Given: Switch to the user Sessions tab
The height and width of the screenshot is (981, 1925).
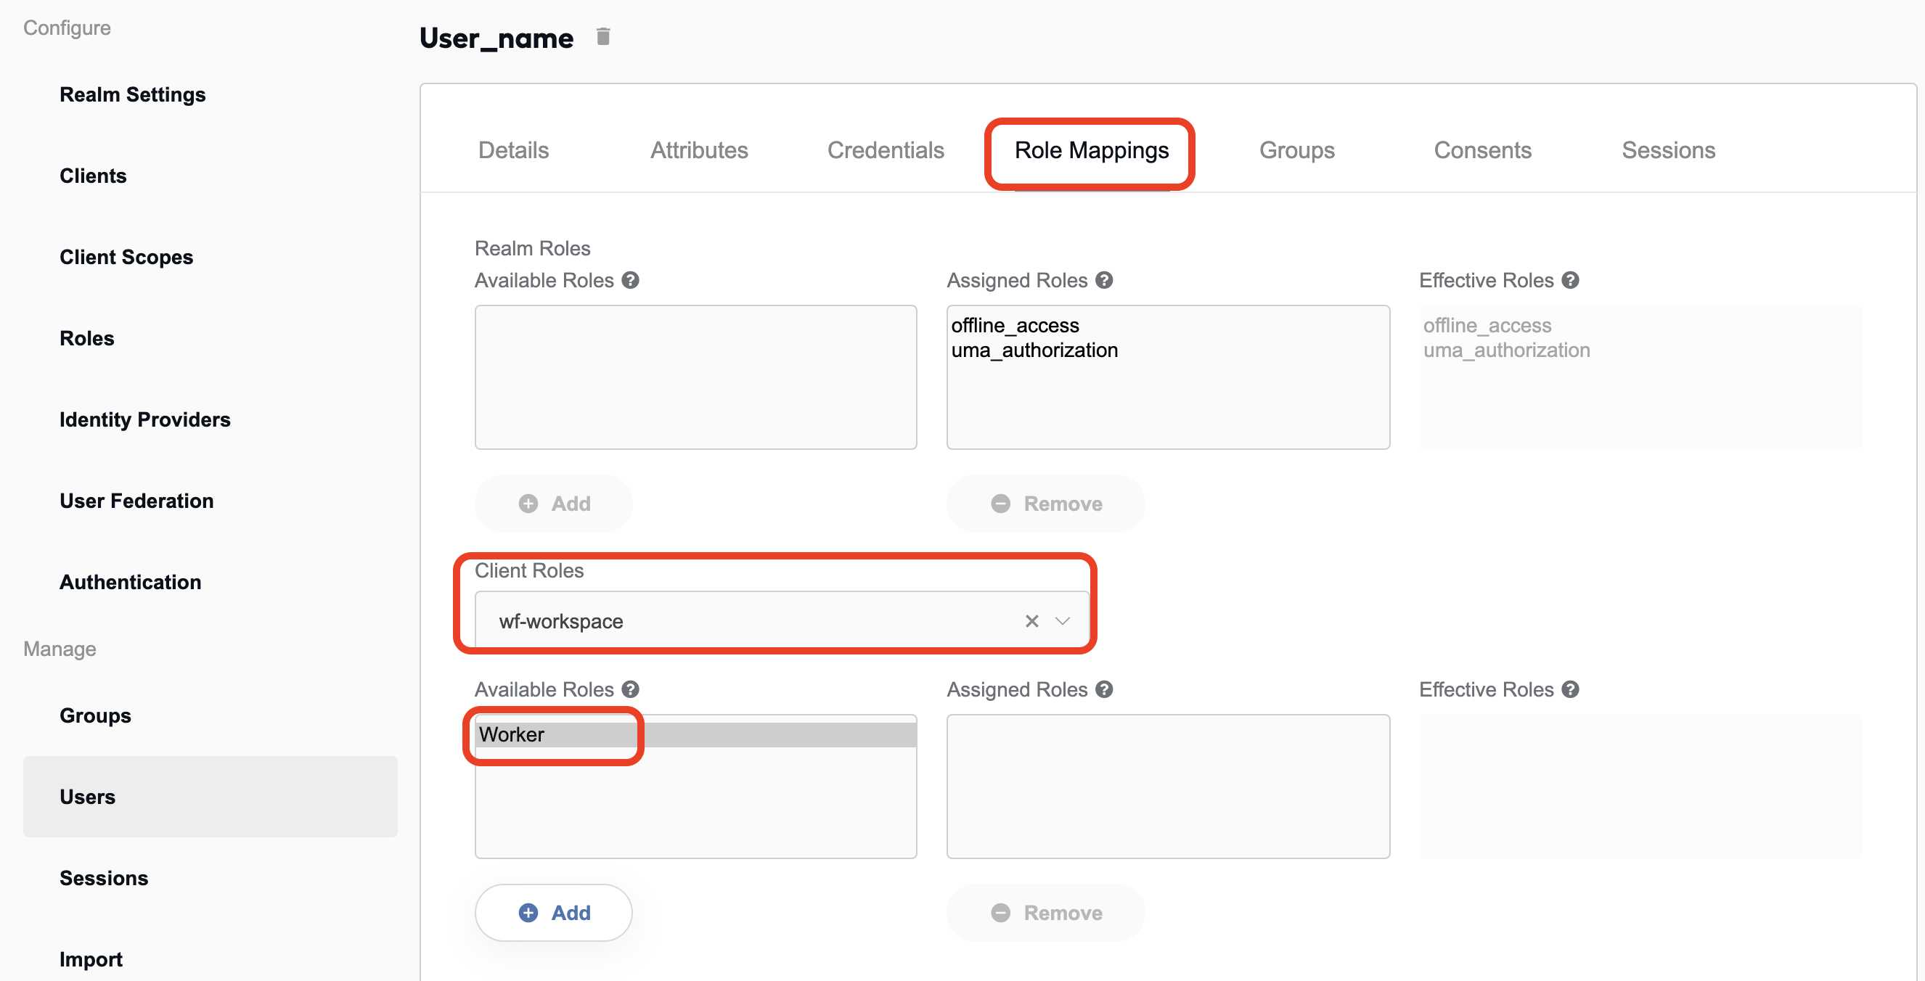Looking at the screenshot, I should pos(1668,150).
